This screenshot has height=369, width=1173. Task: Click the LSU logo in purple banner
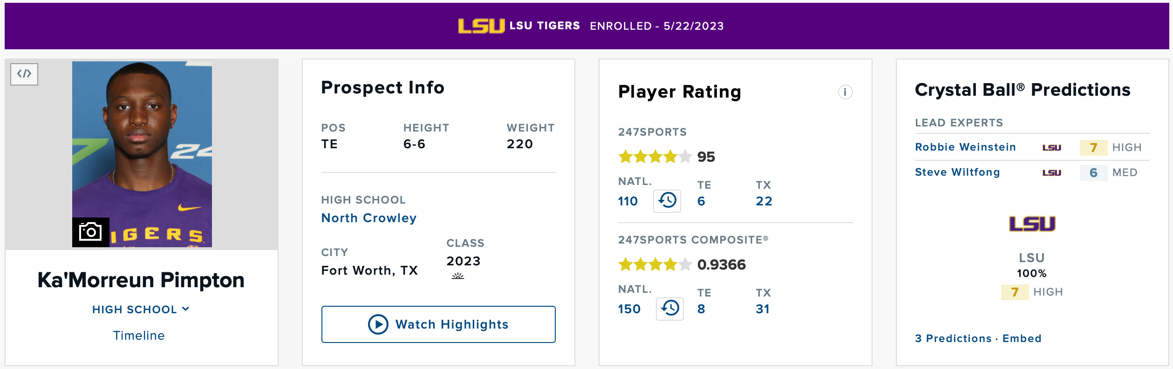(x=481, y=26)
